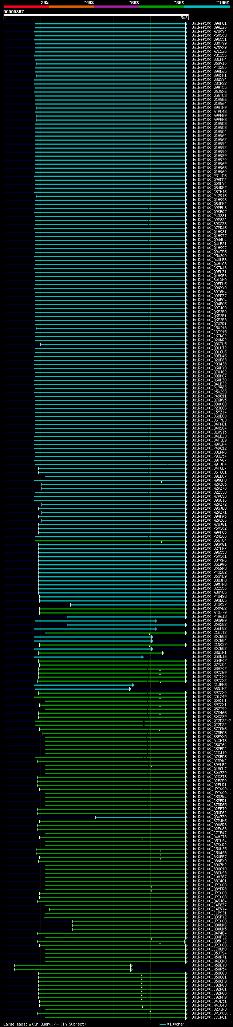Select the UniRef100_A8HYU5 label
The image size is (233, 1027).
pyautogui.click(x=209, y=592)
